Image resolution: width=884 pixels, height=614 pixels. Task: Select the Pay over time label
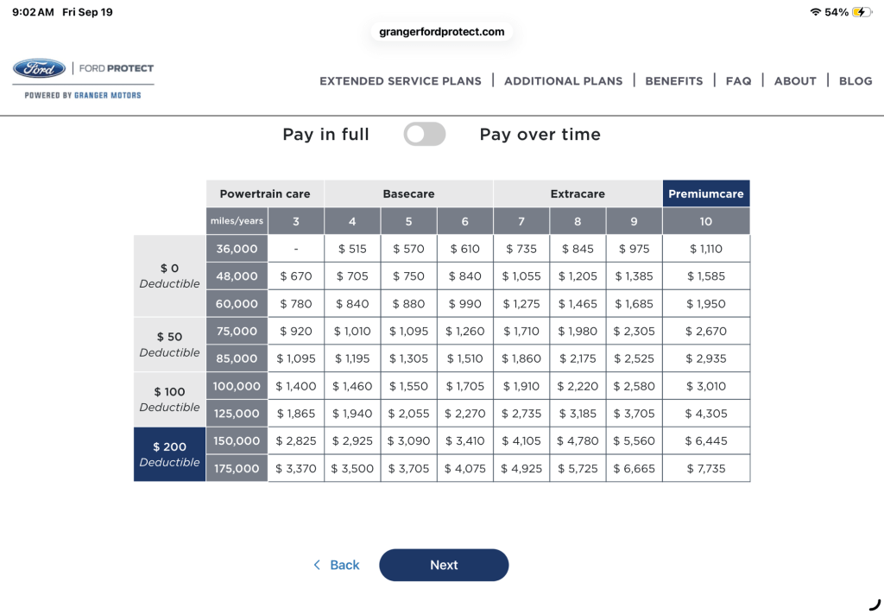point(540,135)
